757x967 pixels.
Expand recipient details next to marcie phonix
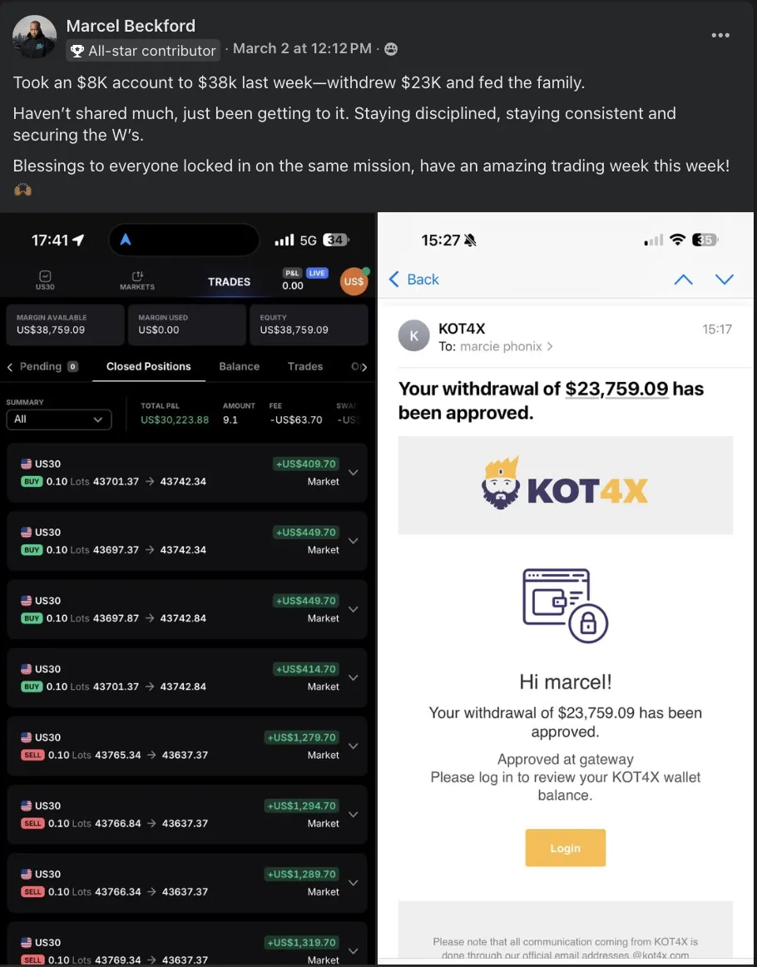549,346
